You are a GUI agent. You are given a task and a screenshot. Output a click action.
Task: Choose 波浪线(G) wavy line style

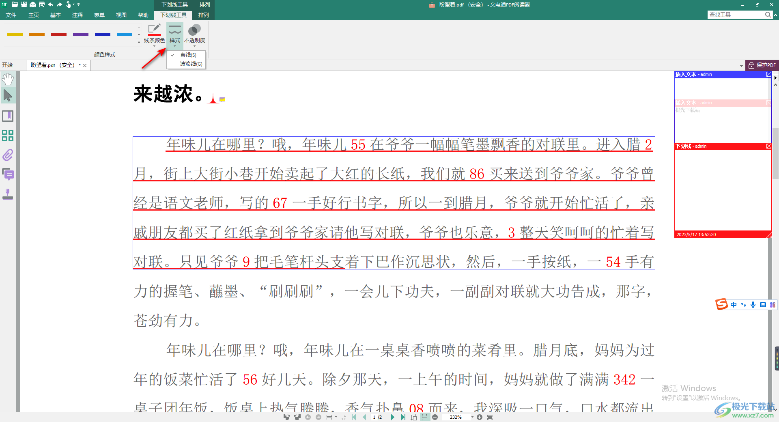(186, 64)
